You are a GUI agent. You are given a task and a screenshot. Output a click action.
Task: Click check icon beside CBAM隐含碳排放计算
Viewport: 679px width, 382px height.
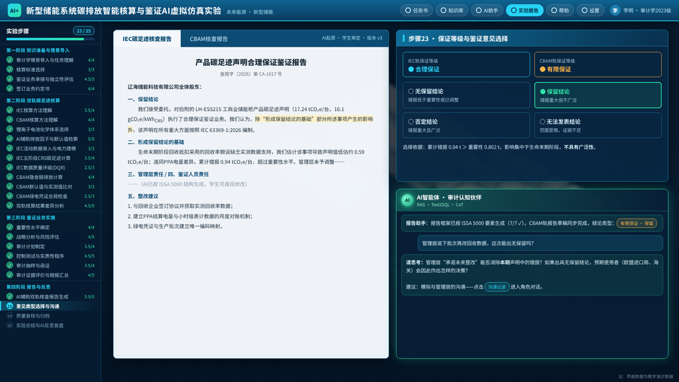[9, 177]
